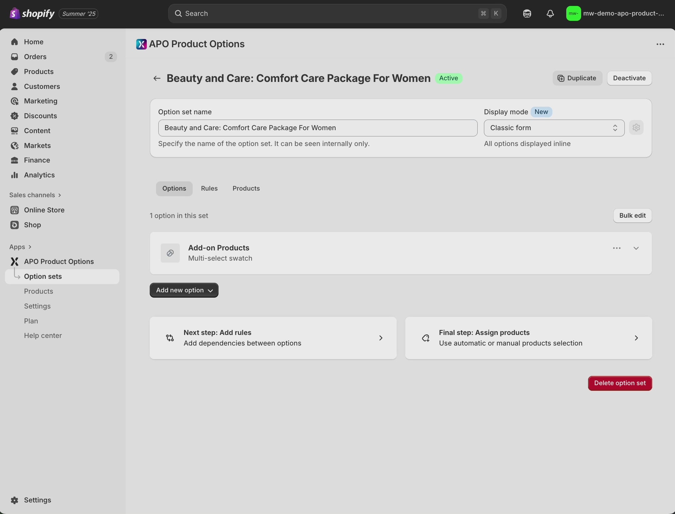
Task: Switch to the Options tab
Action: (174, 189)
